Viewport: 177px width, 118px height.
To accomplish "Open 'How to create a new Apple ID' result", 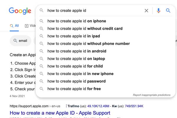I will pos(60,113).
